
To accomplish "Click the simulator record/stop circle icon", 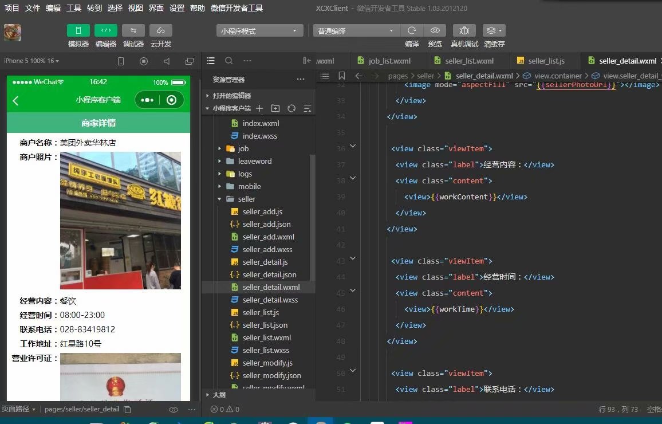I will 144,61.
